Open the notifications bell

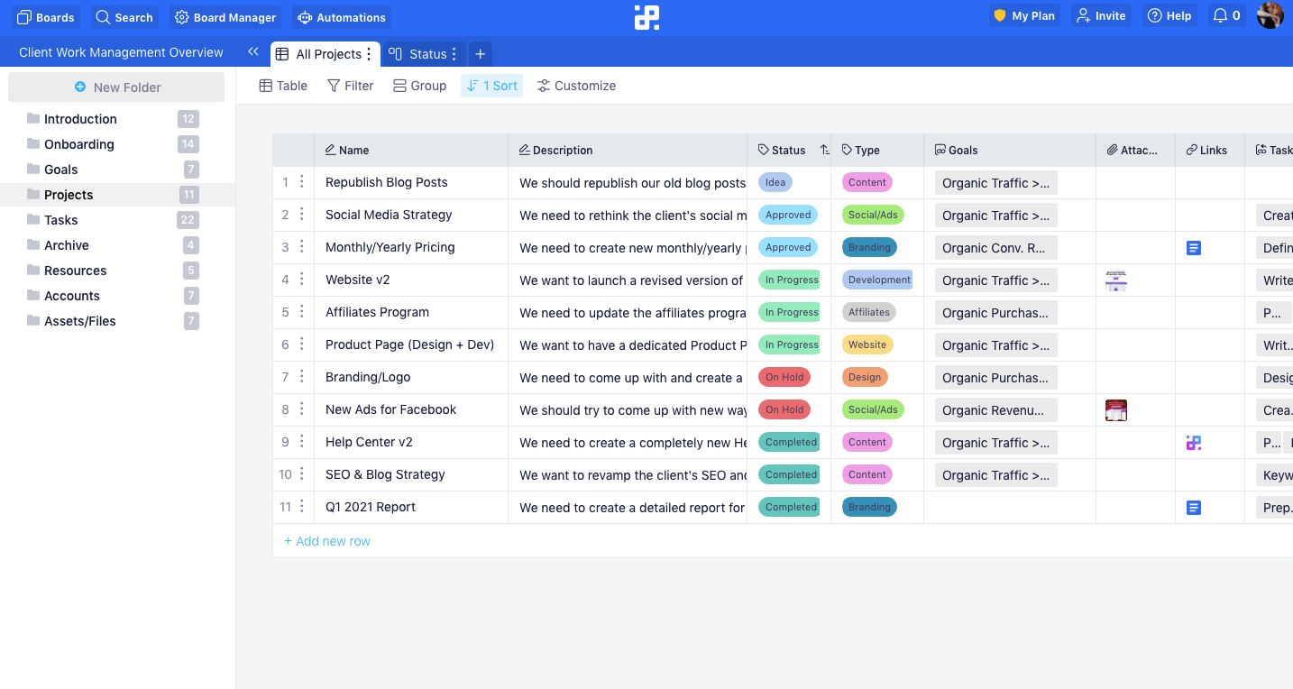click(1226, 15)
